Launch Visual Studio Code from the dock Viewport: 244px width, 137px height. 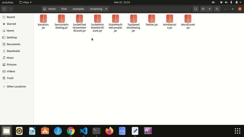click(x=83, y=131)
